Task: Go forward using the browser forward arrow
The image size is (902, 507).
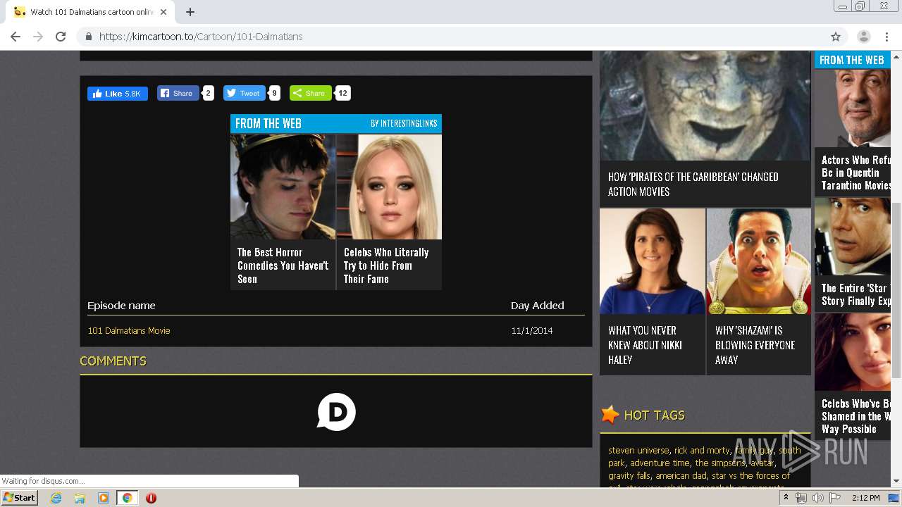Action: click(x=38, y=37)
